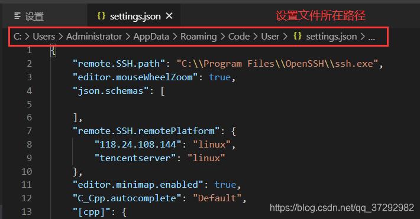This screenshot has height=219, width=420.
Task: Click line number 1 in gutter
Action: (x=29, y=50)
